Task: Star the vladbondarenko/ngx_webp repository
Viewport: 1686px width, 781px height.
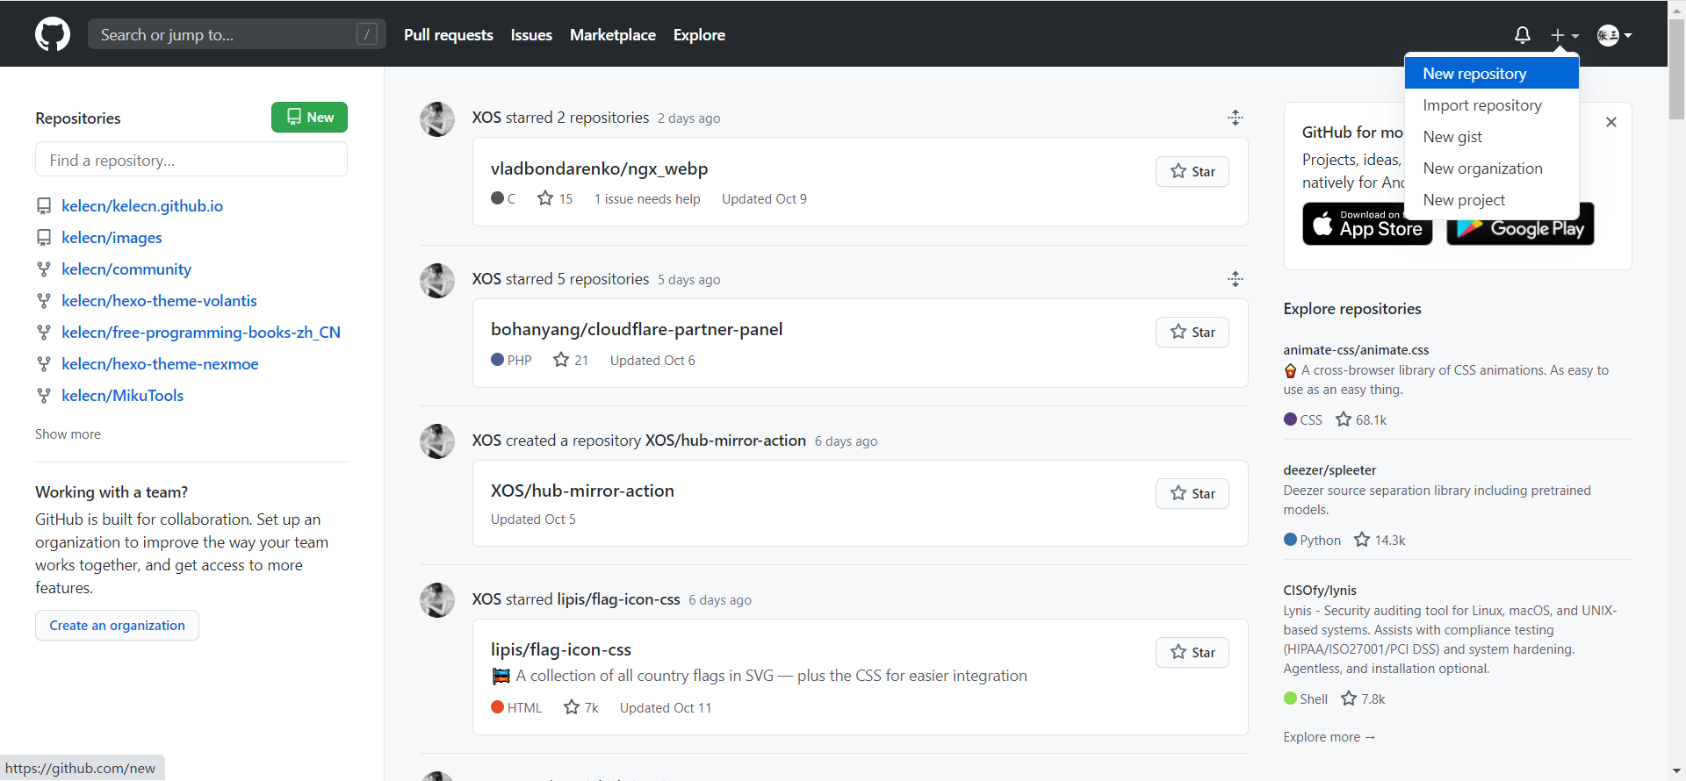Action: coord(1192,172)
